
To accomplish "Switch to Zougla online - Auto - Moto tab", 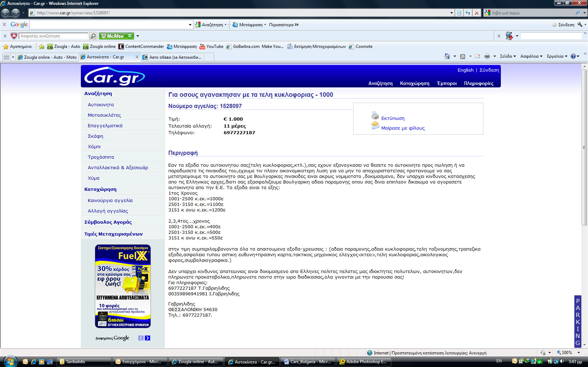I will [x=47, y=57].
